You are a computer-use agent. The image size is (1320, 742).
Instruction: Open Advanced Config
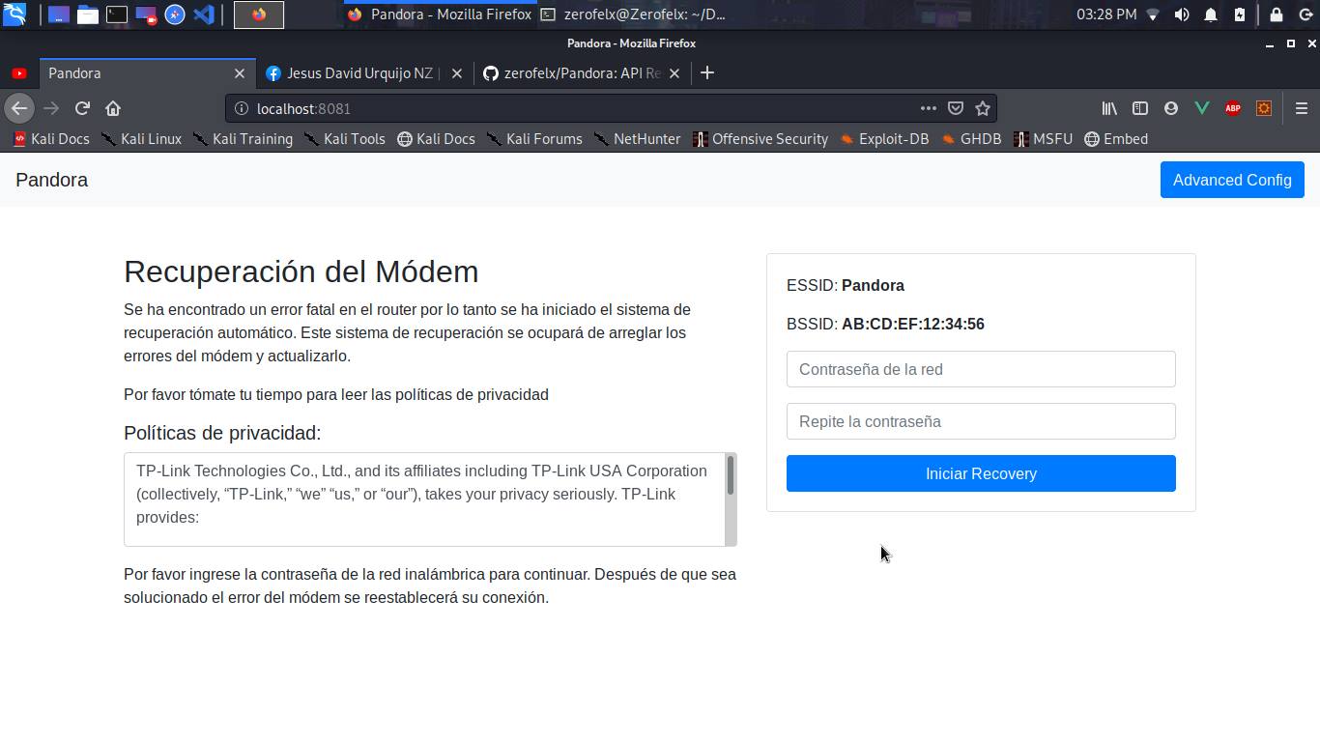pyautogui.click(x=1232, y=180)
